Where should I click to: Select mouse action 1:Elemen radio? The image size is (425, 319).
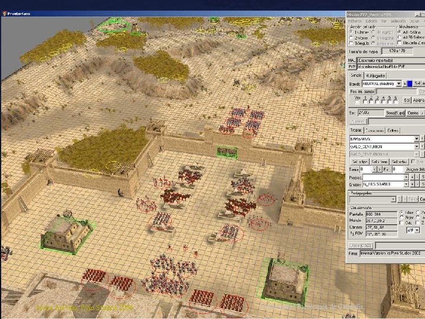click(351, 32)
